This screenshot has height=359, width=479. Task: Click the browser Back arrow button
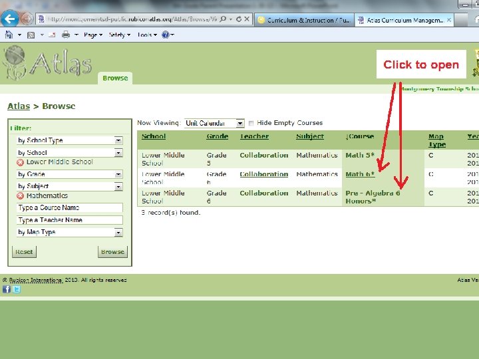(x=9, y=19)
